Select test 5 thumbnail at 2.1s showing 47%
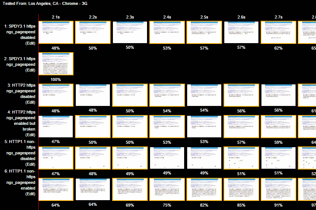 (x=56, y=158)
